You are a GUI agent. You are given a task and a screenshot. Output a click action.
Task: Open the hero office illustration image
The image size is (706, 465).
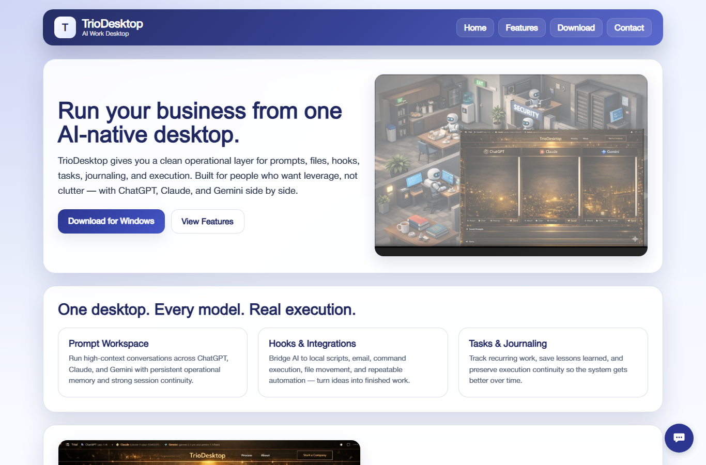[511, 165]
